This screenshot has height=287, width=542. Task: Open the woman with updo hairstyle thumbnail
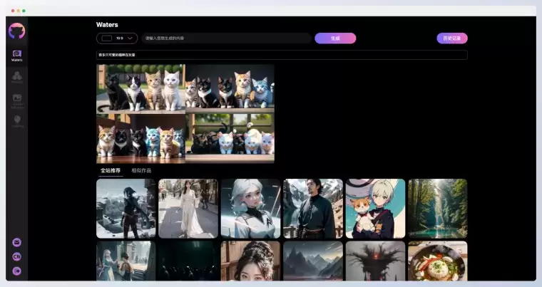coord(250,261)
